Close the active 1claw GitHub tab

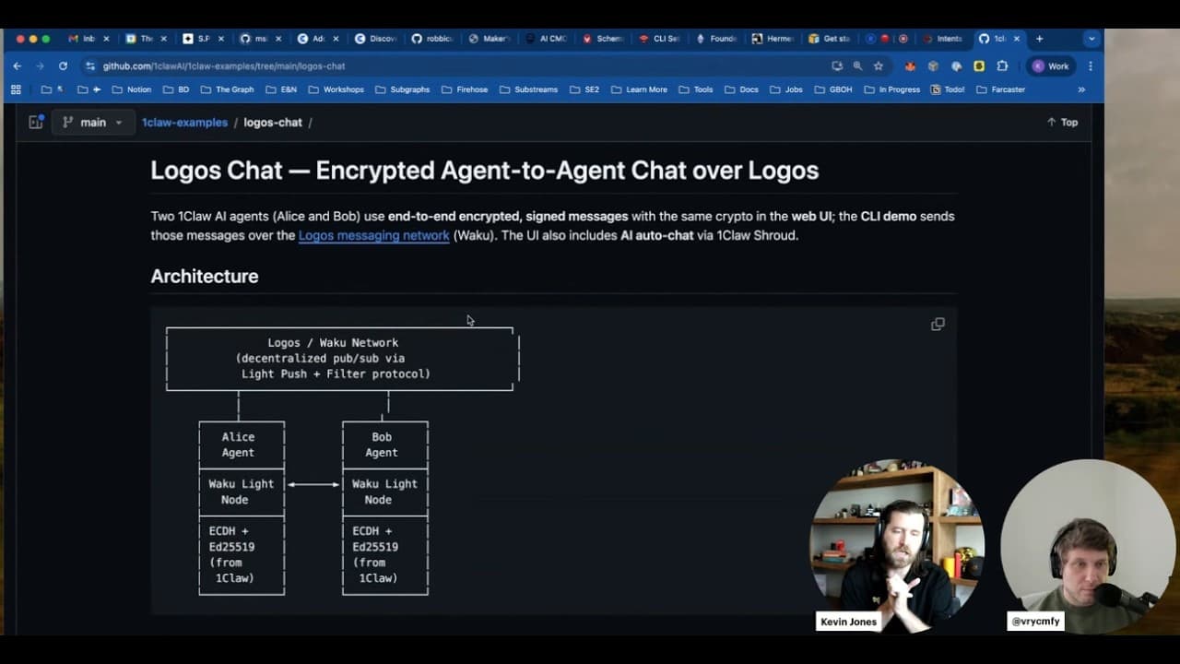pos(1017,39)
